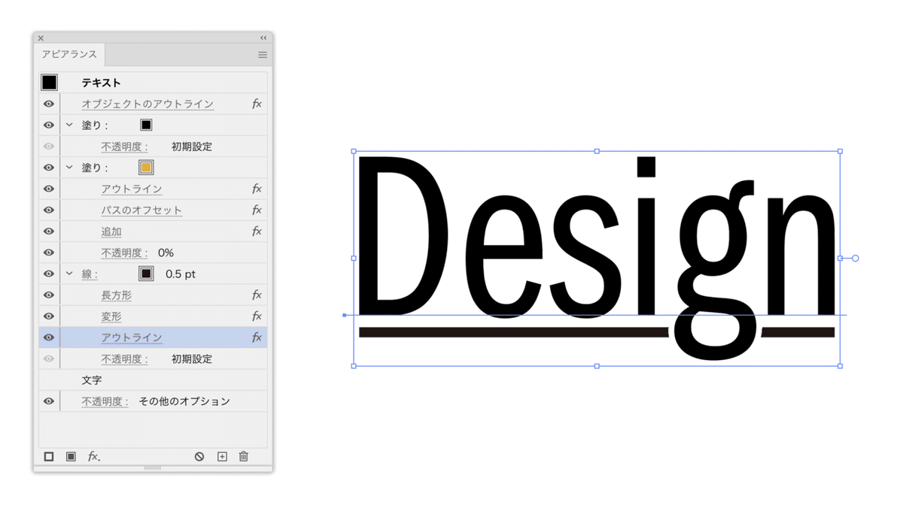The height and width of the screenshot is (508, 903).
Task: Collapse the 線 stroke group
Action: tap(69, 274)
